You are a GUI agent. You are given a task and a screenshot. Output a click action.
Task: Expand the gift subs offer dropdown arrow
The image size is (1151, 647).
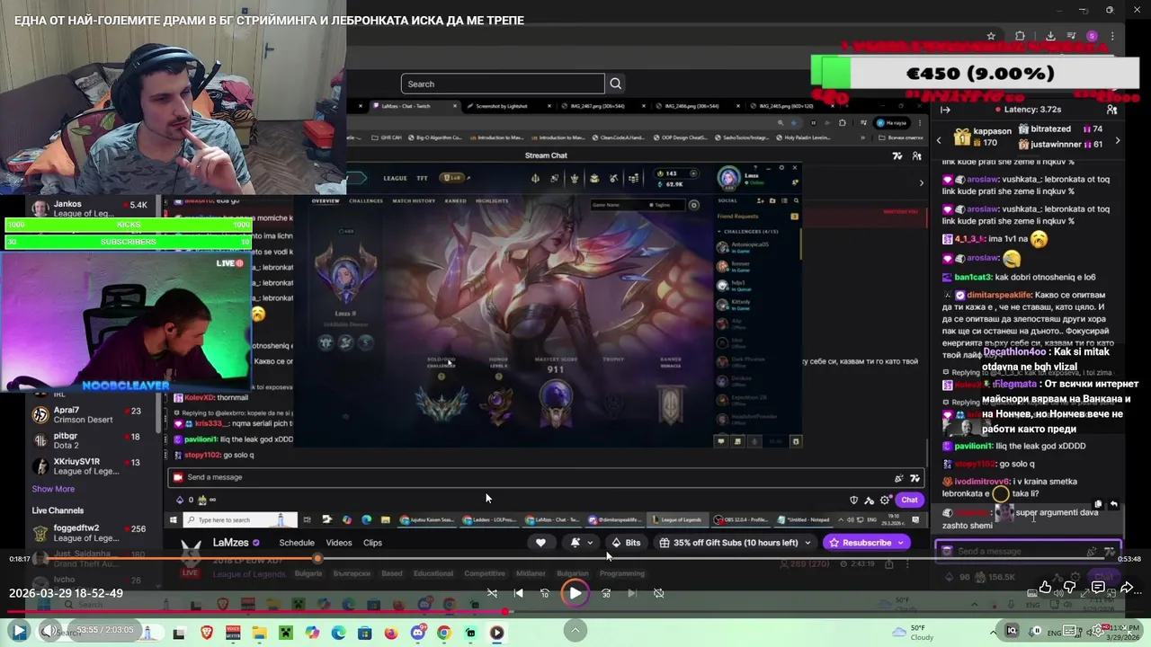point(807,543)
